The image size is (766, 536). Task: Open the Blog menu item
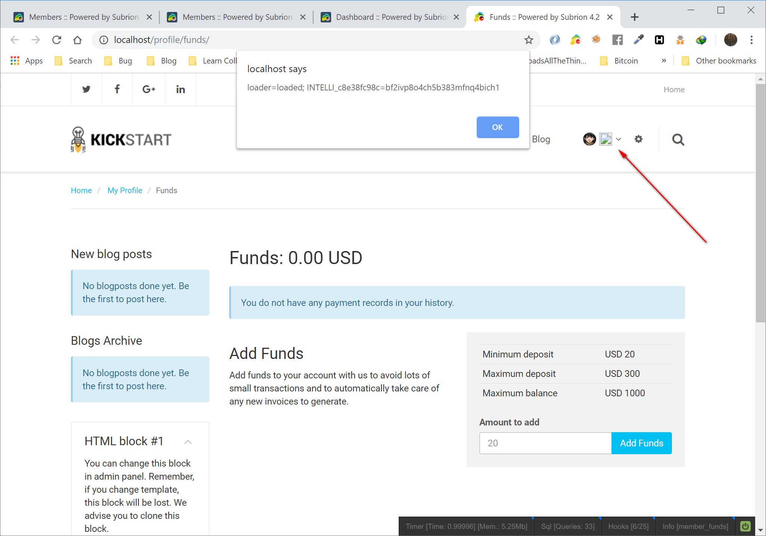[541, 139]
